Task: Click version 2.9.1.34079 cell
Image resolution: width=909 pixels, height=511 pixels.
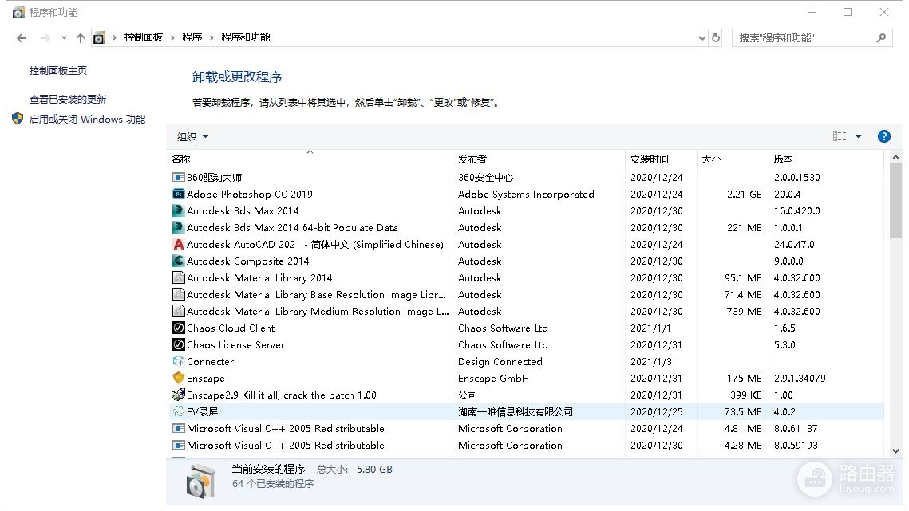Action: click(x=800, y=379)
